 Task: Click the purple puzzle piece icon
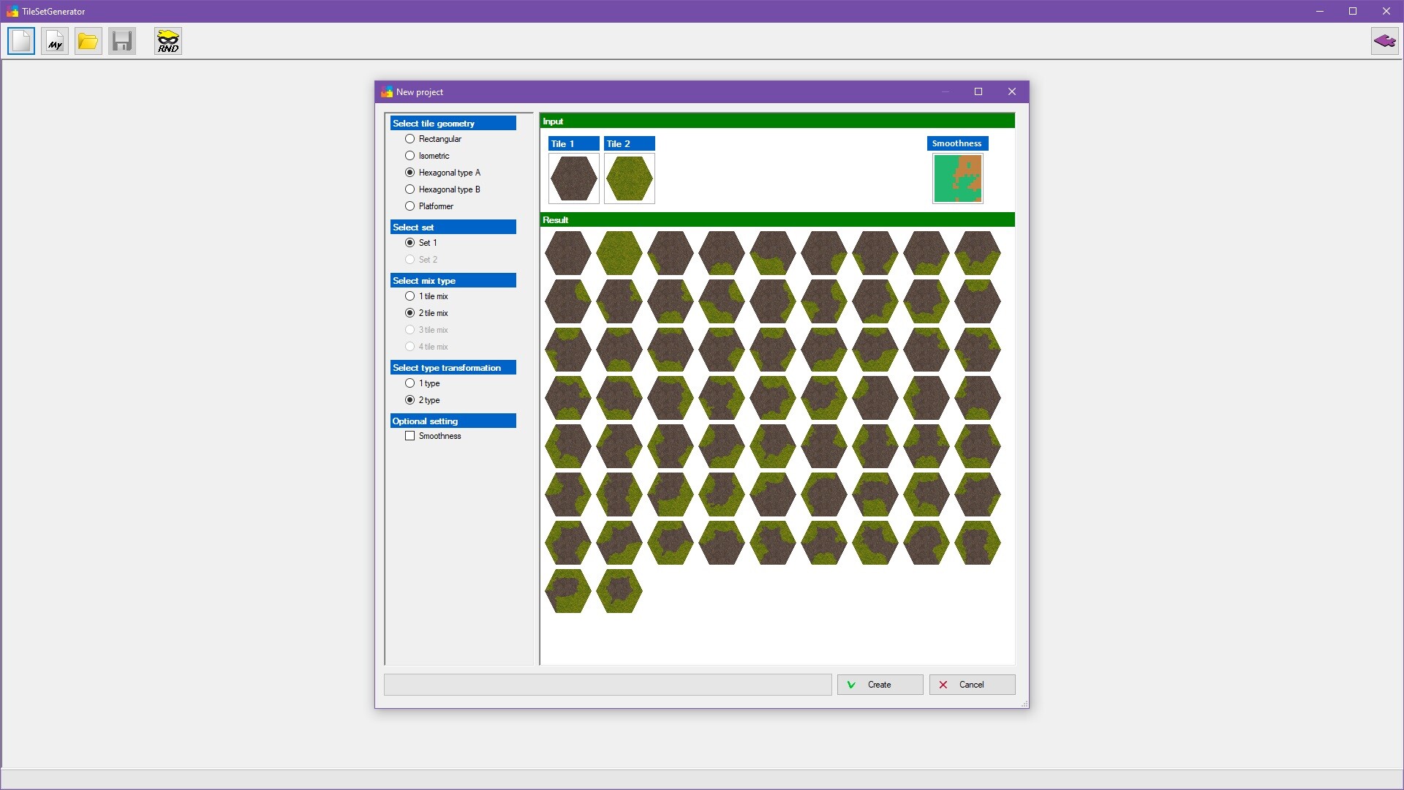[x=1384, y=41]
